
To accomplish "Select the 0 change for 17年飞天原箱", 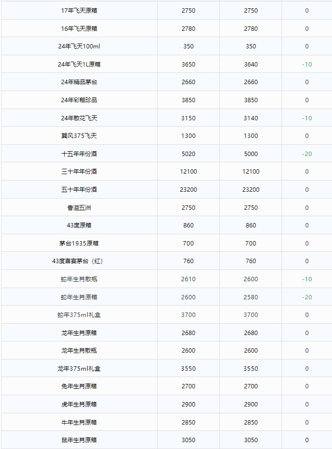I will [x=307, y=11].
